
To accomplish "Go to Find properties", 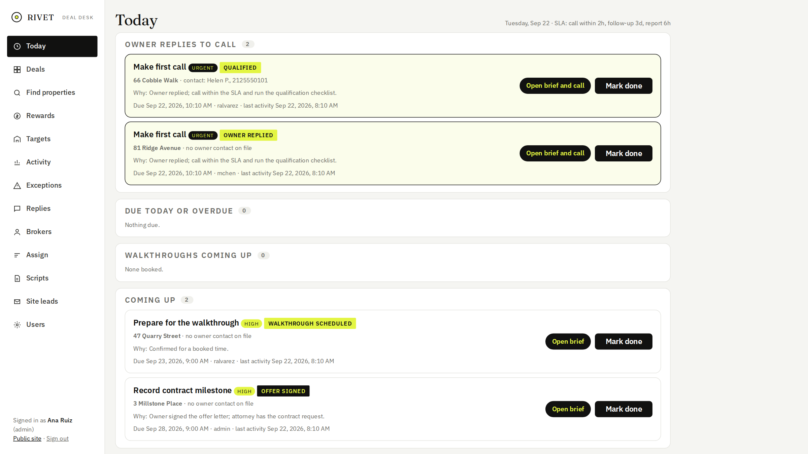I will click(x=52, y=92).
